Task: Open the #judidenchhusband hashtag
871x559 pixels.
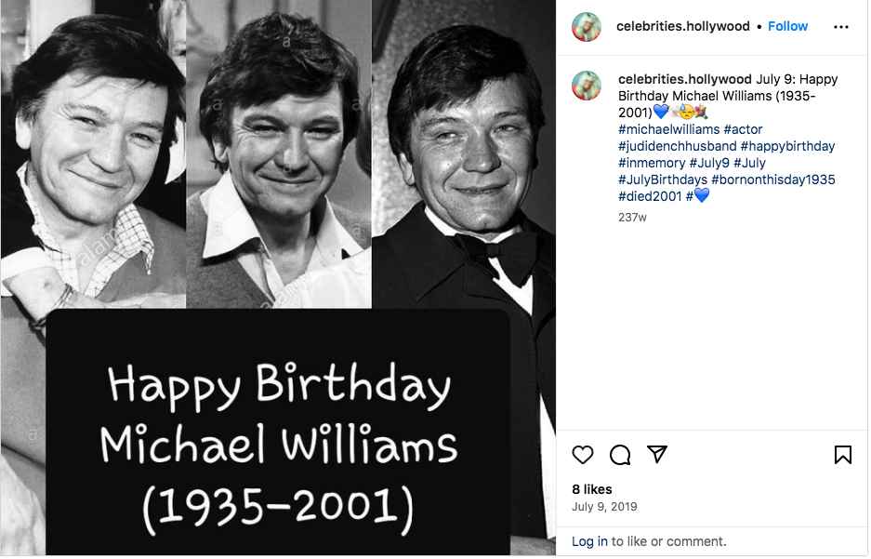Action: point(677,146)
